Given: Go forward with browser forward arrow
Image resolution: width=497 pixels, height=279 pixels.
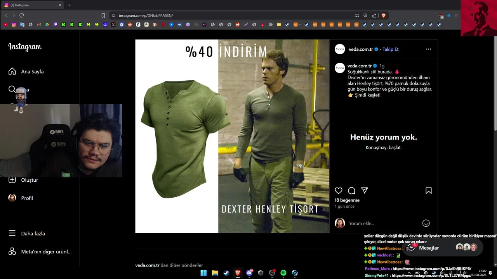Looking at the screenshot, I should (x=14, y=15).
